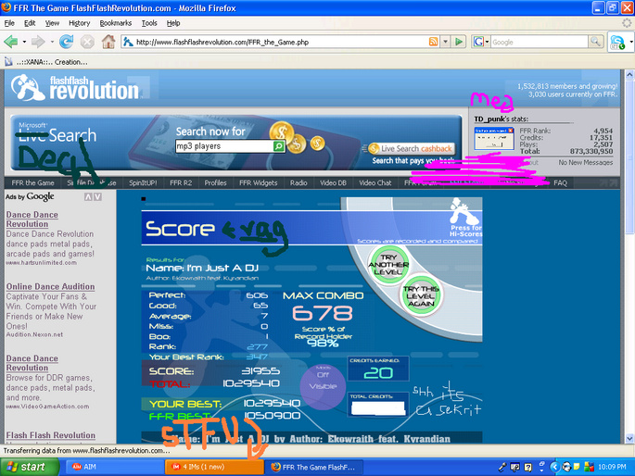Image resolution: width=635 pixels, height=476 pixels.
Task: Click in the mp3 players search field
Action: [x=224, y=146]
